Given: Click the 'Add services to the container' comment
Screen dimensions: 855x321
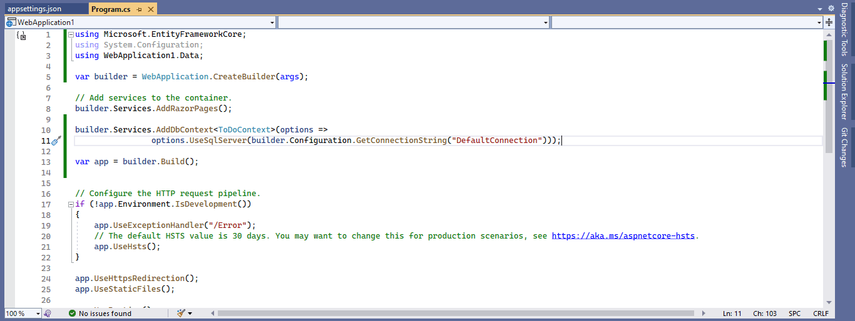Looking at the screenshot, I should pyautogui.click(x=153, y=98).
